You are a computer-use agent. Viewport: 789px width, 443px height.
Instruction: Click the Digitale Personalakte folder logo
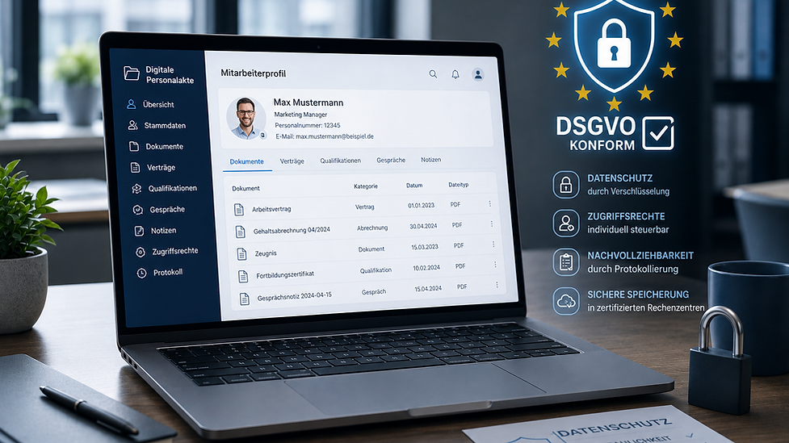(x=132, y=73)
